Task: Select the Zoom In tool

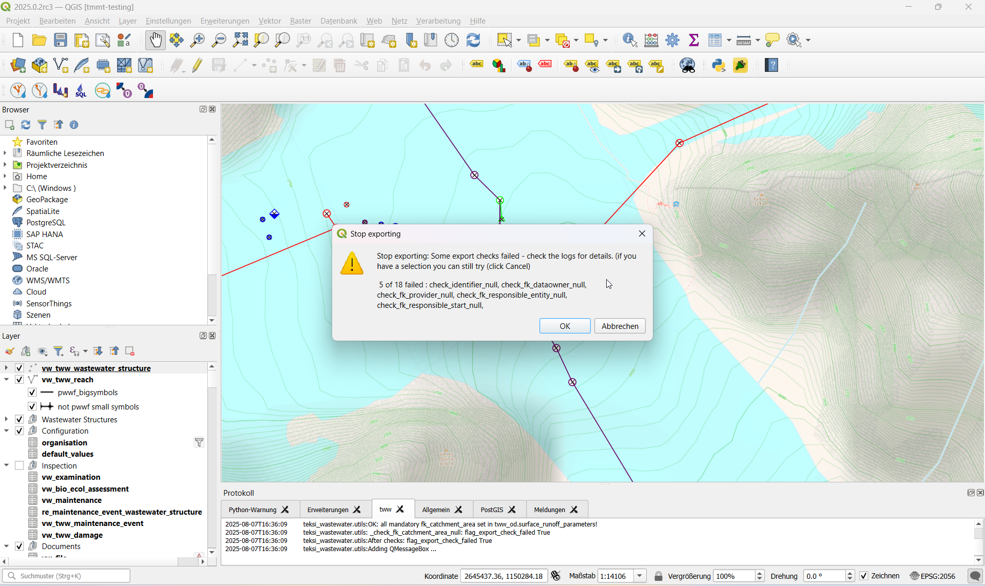Action: [197, 40]
